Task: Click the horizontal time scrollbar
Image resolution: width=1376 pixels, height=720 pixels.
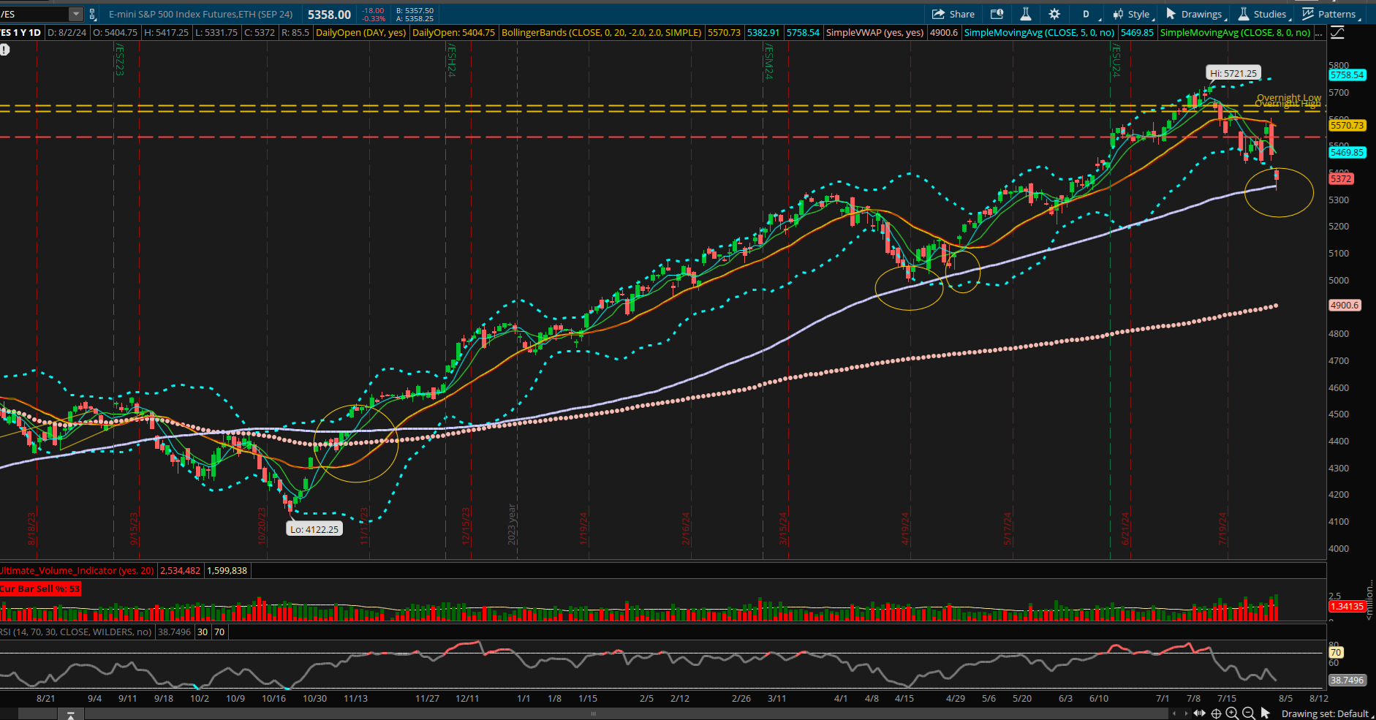Action: coord(593,713)
